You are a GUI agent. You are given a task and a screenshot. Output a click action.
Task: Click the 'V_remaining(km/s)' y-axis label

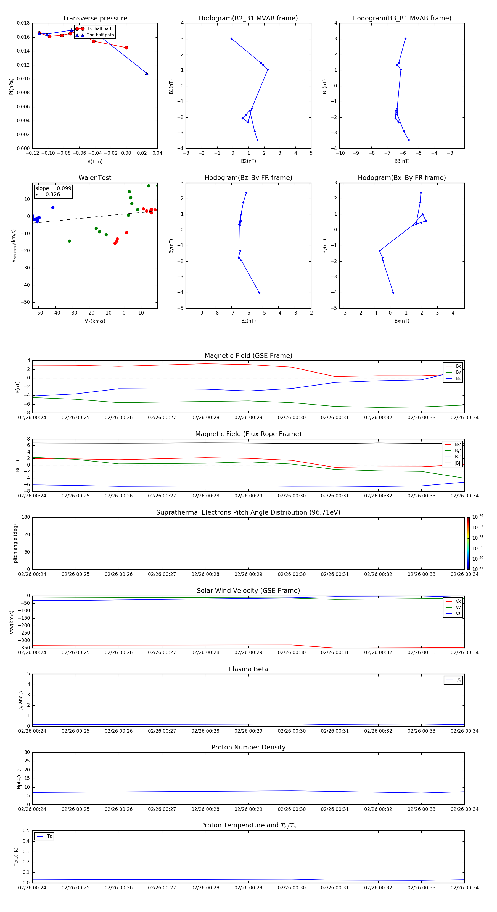(14, 246)
